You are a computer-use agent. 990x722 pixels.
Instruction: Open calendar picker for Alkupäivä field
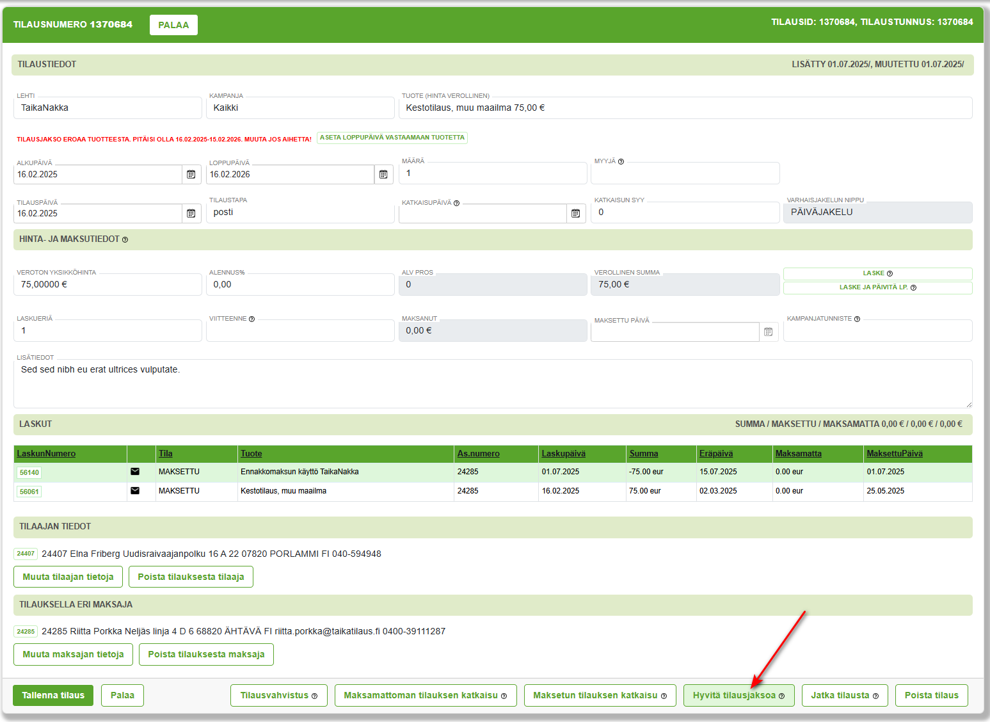point(191,175)
